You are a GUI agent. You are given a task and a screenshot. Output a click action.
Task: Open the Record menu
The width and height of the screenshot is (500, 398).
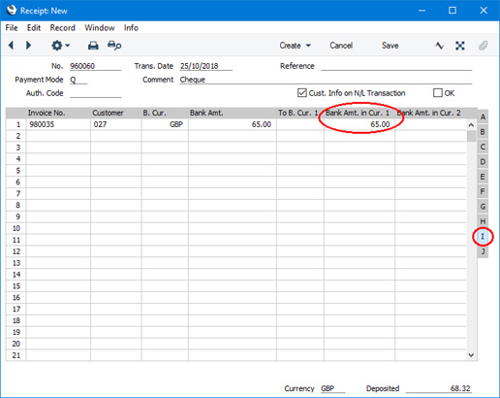pos(62,28)
